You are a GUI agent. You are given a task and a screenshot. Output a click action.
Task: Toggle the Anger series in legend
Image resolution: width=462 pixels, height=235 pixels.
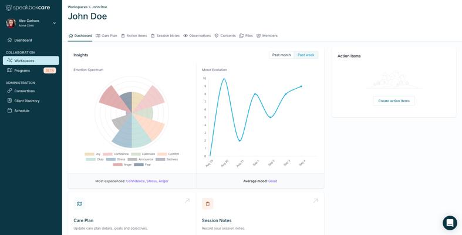[124, 164]
